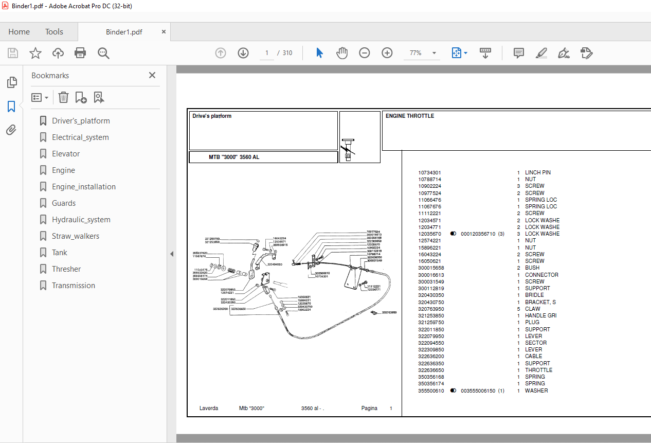Click part number 10788714
The height and width of the screenshot is (443, 651).
(x=430, y=179)
